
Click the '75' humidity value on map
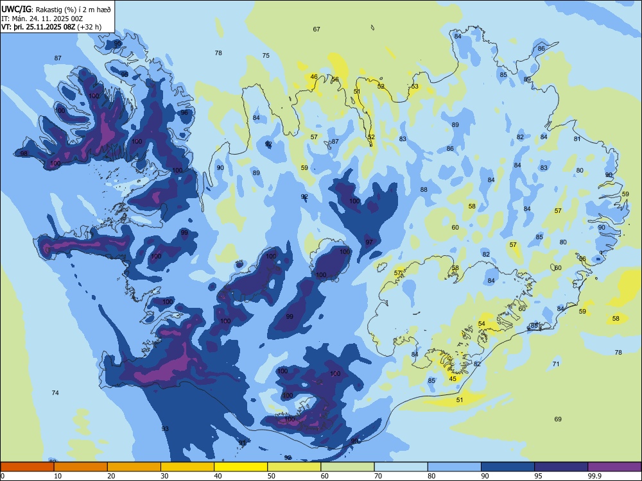pyautogui.click(x=266, y=55)
